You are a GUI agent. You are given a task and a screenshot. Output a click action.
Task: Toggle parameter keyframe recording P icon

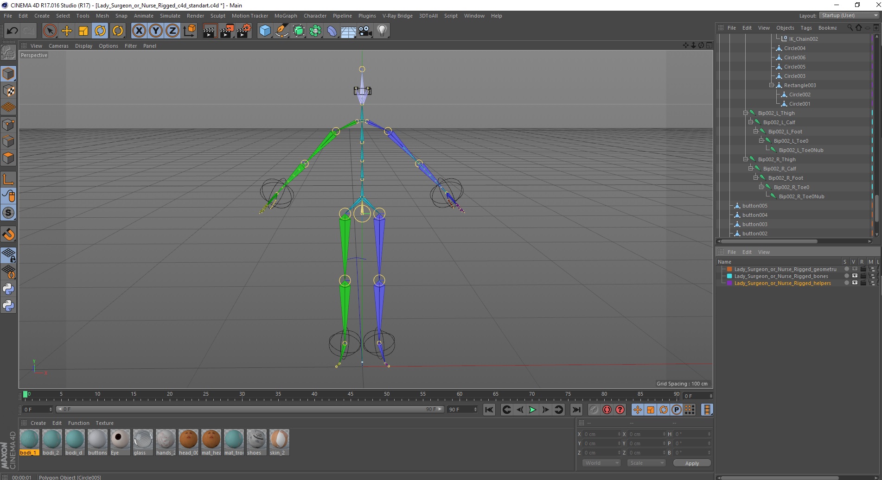[x=677, y=410]
